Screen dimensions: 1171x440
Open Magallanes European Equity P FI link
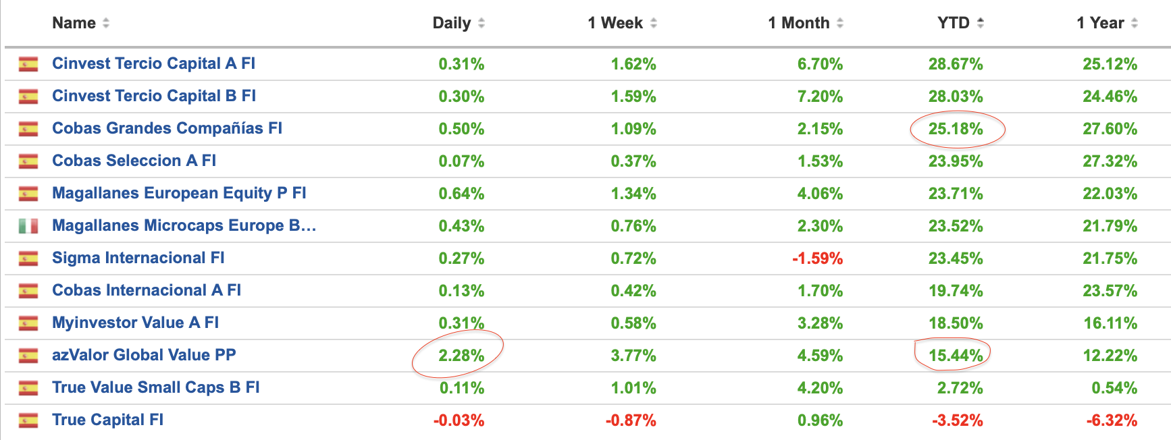179,193
